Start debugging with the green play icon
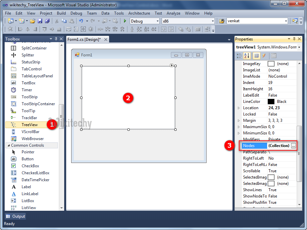Image resolution: width=307 pixels, height=230 pixels. (125, 21)
